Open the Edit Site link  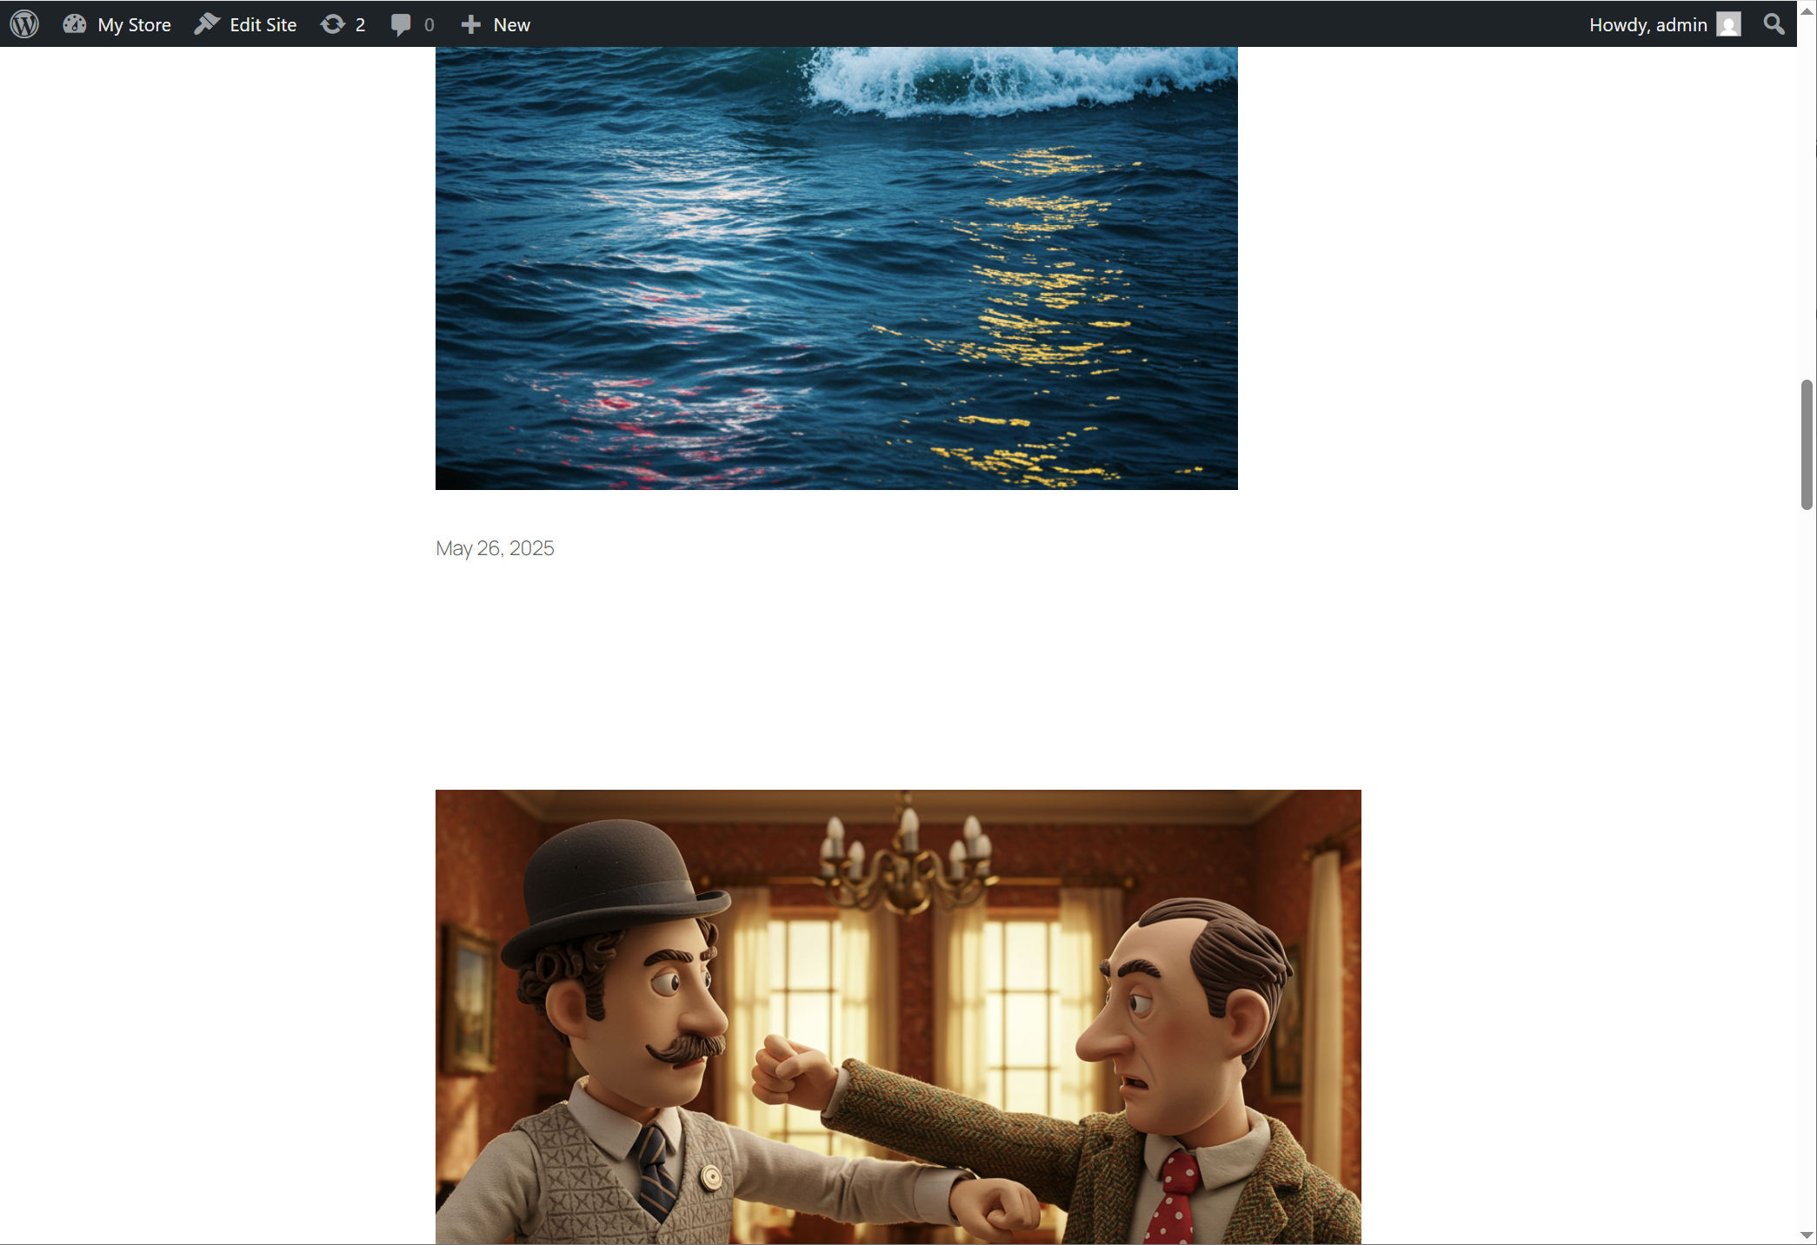coord(263,24)
